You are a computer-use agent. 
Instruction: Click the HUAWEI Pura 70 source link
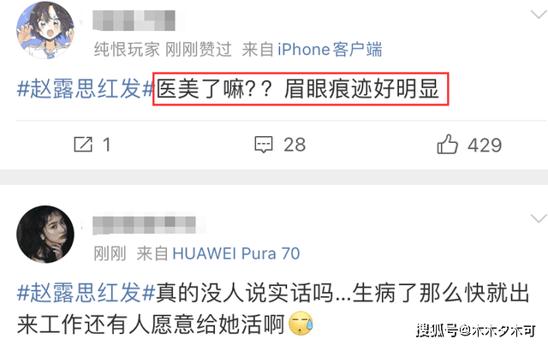236,253
